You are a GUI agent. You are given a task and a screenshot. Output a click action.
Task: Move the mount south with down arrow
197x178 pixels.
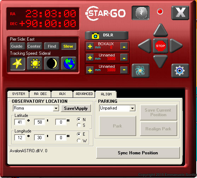[161, 61]
